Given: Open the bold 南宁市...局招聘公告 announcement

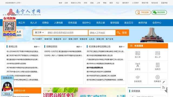Looking at the screenshot, I should click(x=95, y=68).
